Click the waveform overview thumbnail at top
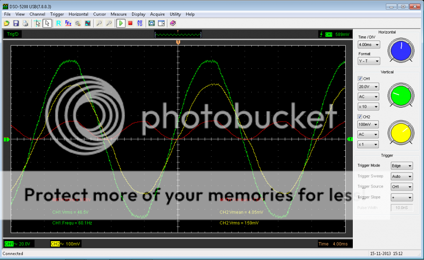424x260 pixels. click(178, 34)
